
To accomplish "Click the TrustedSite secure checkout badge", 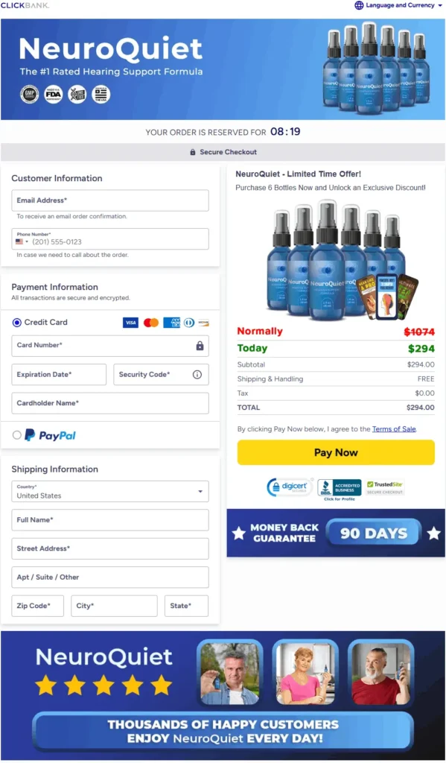I will (x=385, y=487).
